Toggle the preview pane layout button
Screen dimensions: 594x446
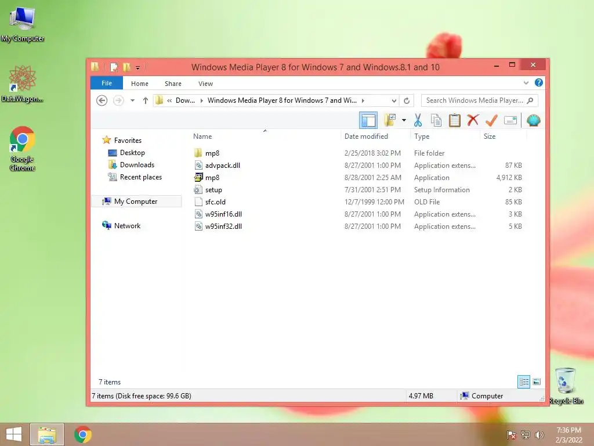(368, 121)
